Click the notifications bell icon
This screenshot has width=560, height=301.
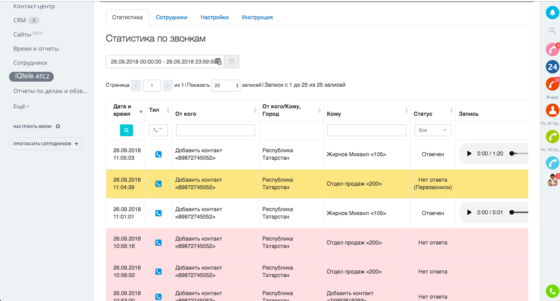click(x=552, y=13)
